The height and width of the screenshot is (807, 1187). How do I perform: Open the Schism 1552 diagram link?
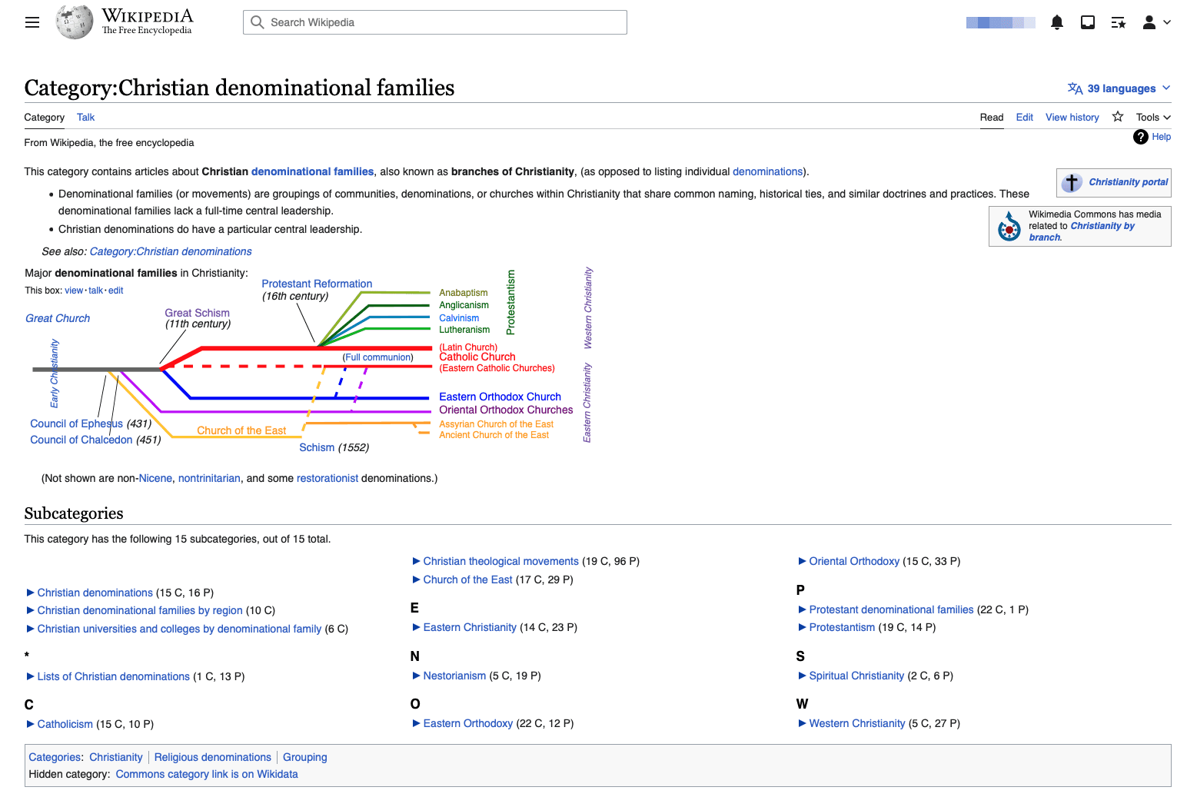coord(317,447)
